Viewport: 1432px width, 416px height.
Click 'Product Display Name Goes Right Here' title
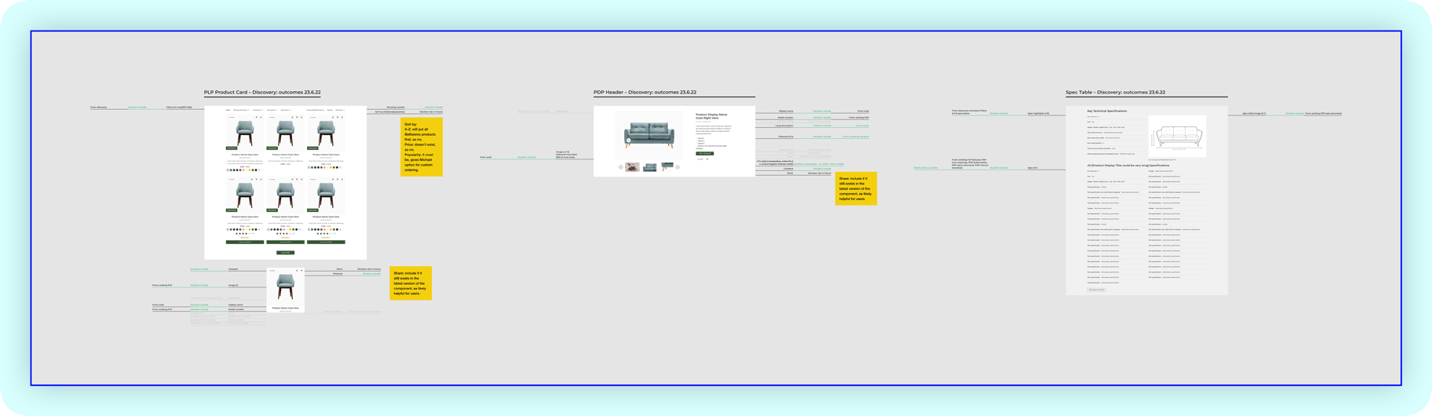711,116
